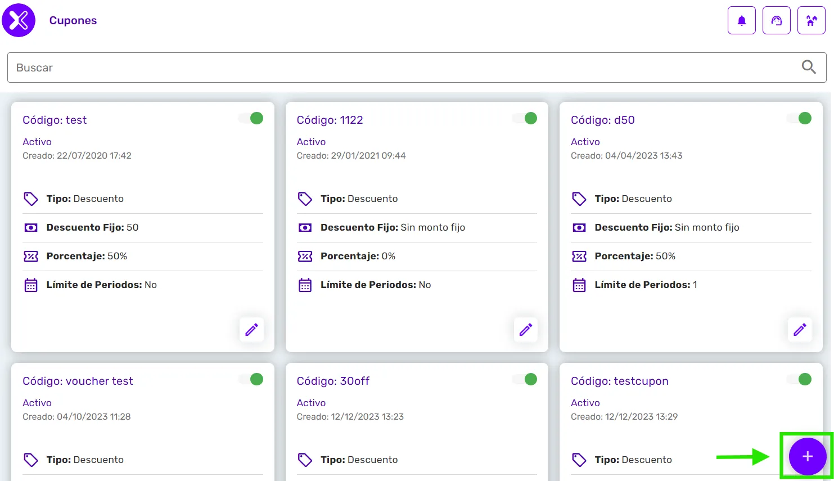The height and width of the screenshot is (481, 834).
Task: Click 'Descuento Fijo: 50' row
Action: 143,227
